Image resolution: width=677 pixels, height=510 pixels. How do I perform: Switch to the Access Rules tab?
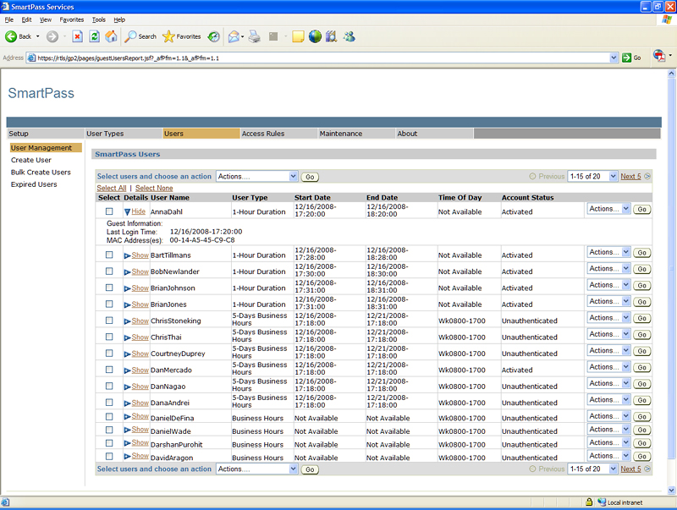(278, 134)
